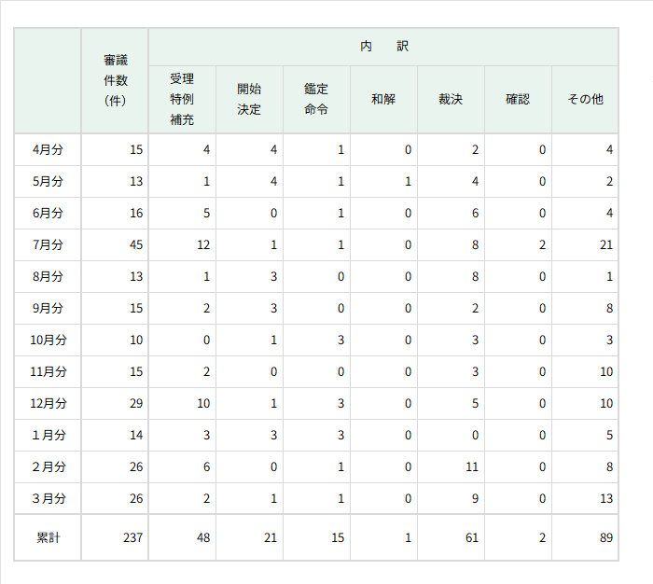Click the 内訳 header cell
The width and height of the screenshot is (653, 584).
[x=383, y=46]
